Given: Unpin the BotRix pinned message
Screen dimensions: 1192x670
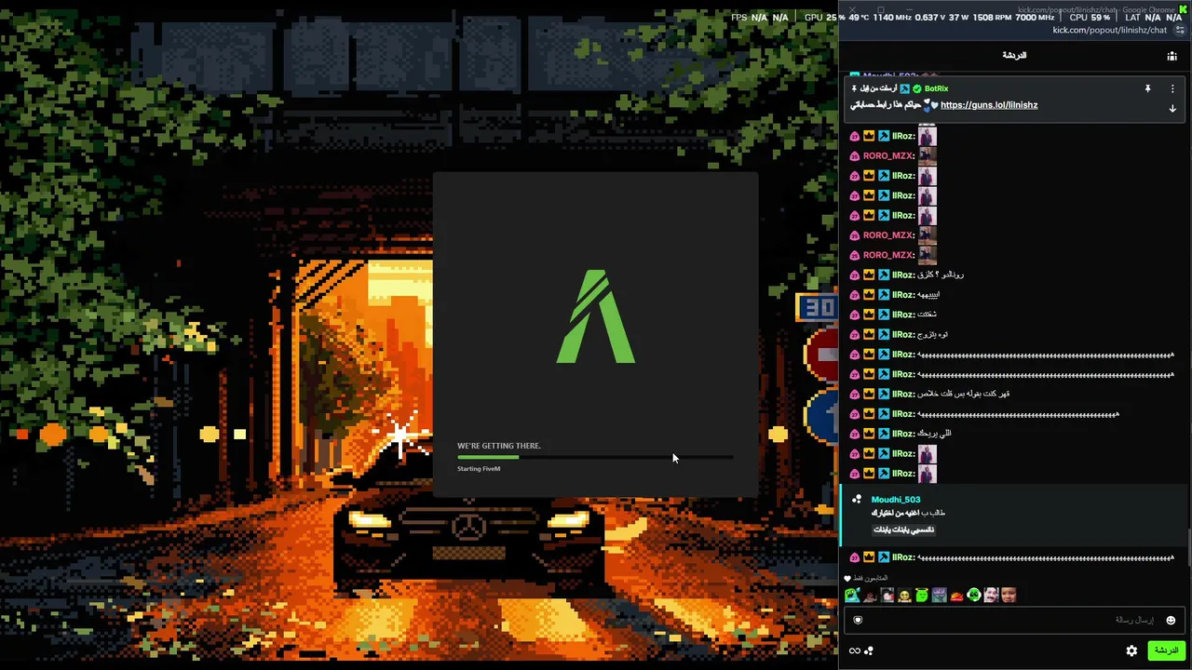Looking at the screenshot, I should pyautogui.click(x=1147, y=88).
